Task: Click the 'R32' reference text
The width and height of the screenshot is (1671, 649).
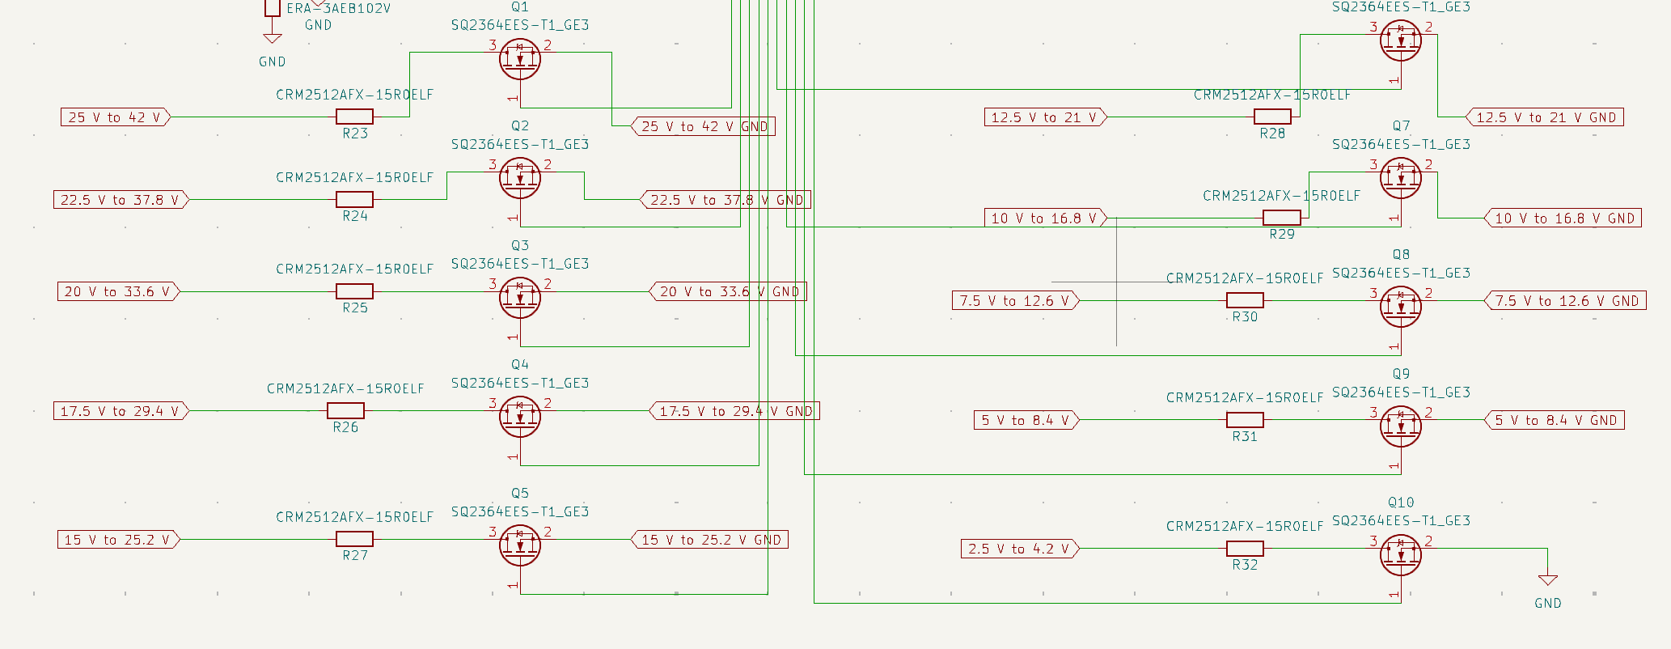Action: tap(1245, 565)
